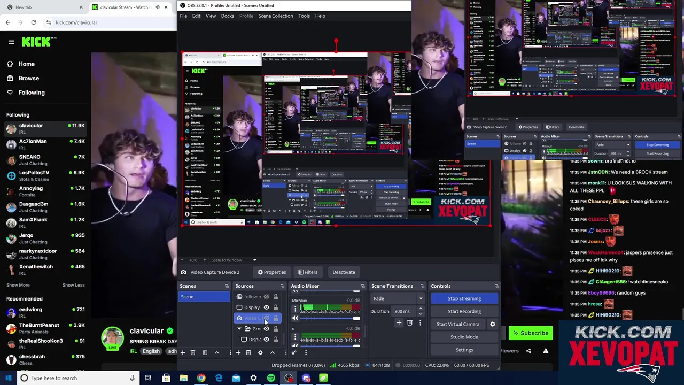Open source properties gear in Sources toolbar

[260, 353]
